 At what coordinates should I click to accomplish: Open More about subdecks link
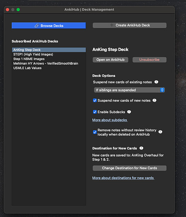(110, 120)
